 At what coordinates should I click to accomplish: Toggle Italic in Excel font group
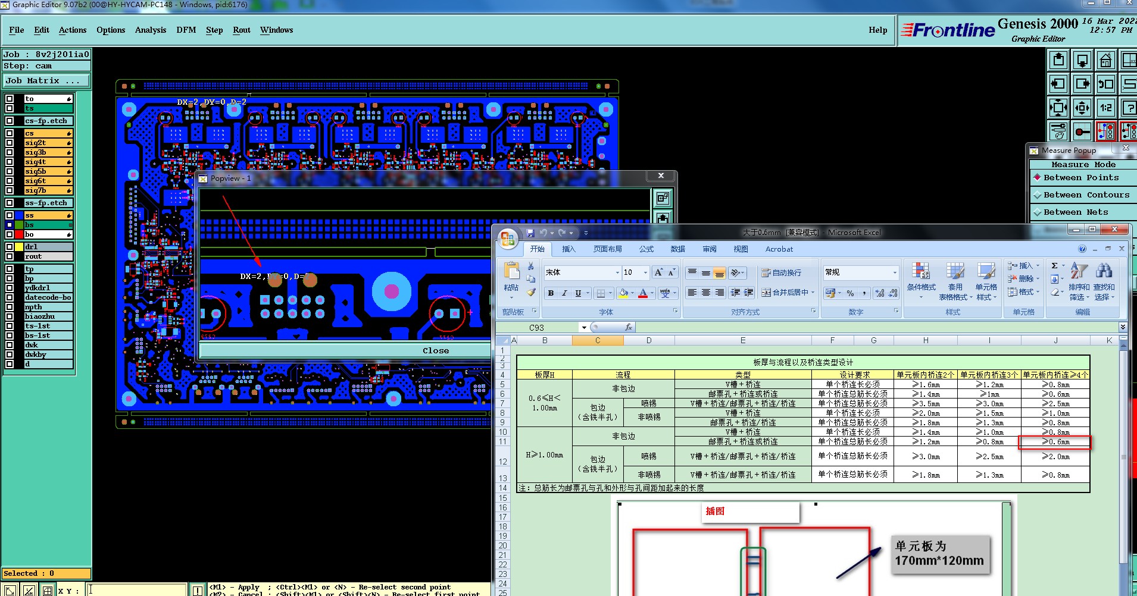click(564, 293)
